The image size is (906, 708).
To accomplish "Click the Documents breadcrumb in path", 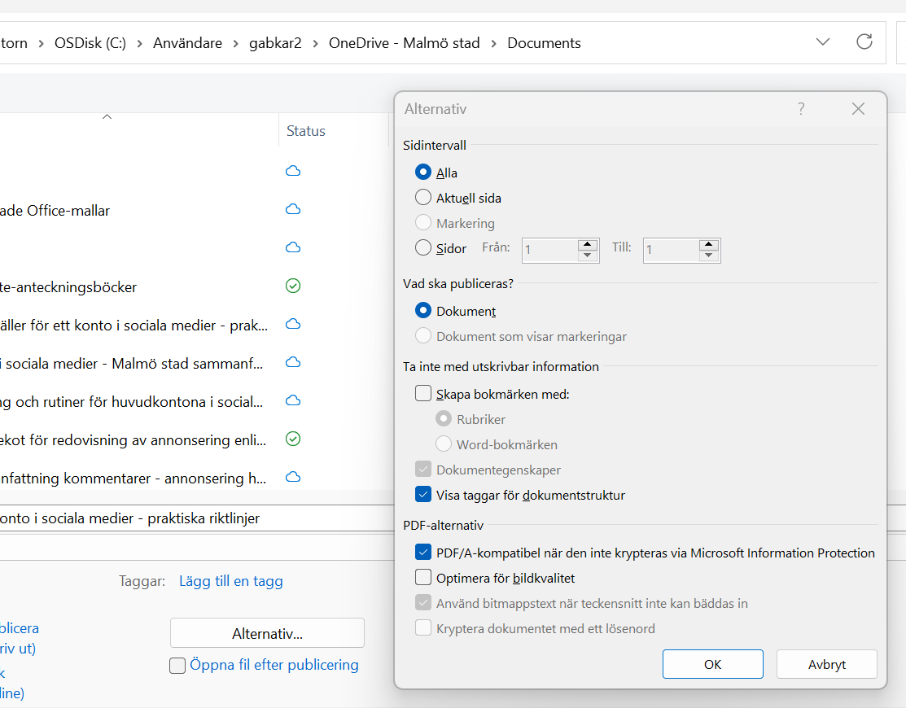I will (x=544, y=43).
